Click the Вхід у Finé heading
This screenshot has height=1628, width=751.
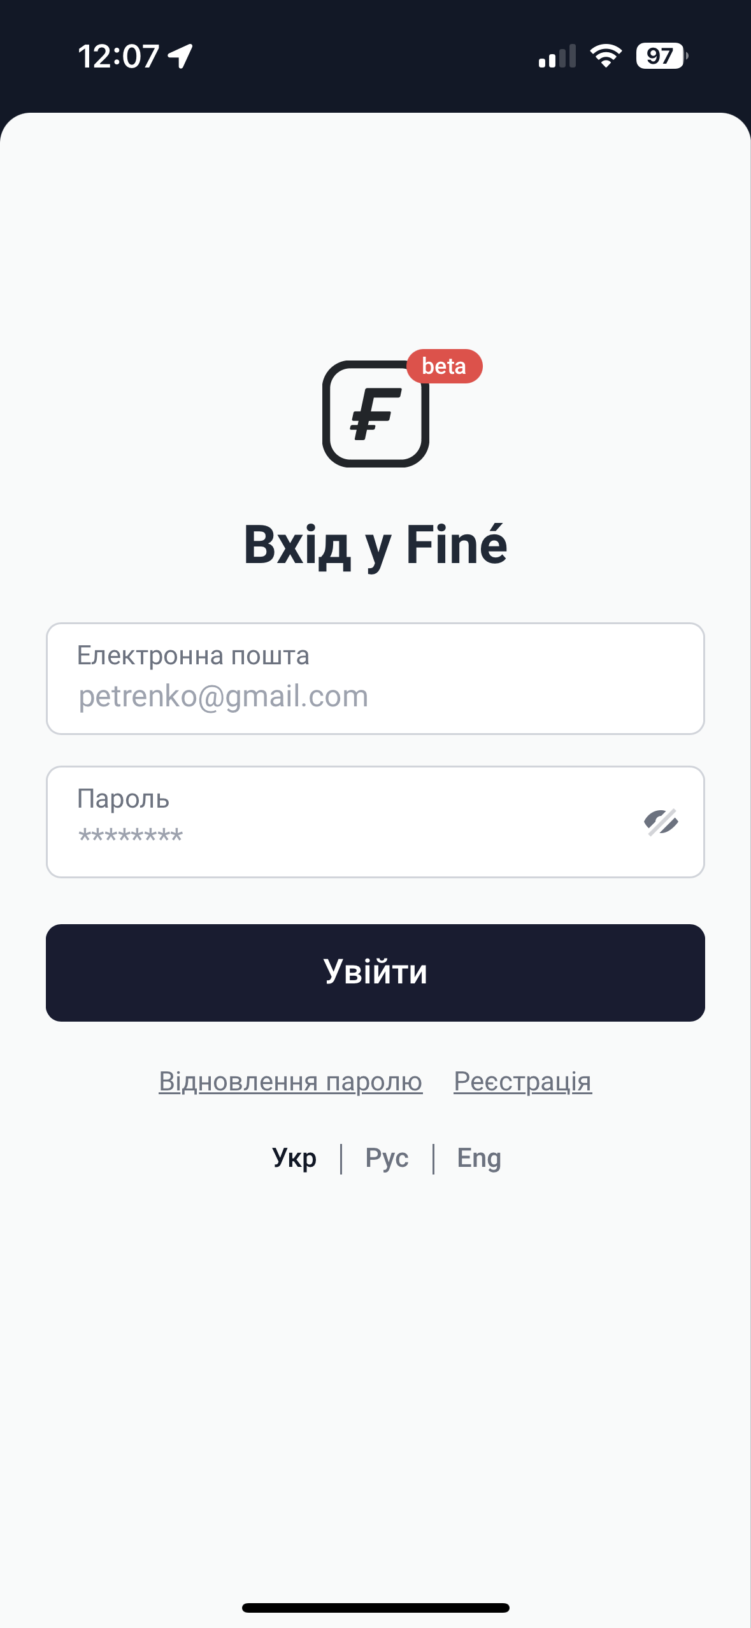click(x=375, y=545)
